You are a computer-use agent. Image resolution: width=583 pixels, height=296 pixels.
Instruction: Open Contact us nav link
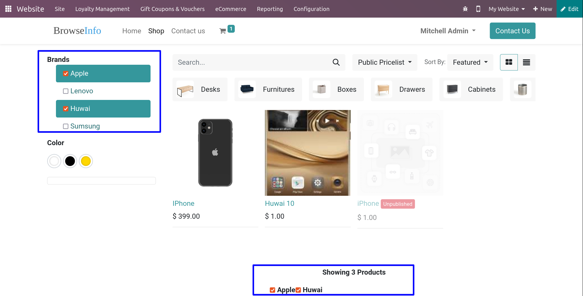click(x=188, y=31)
